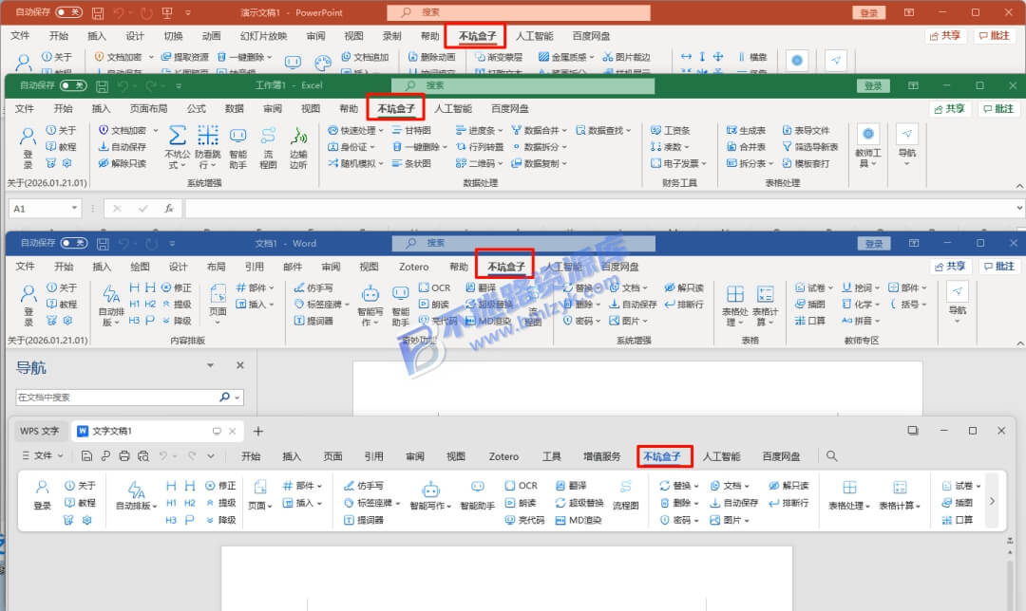Click 批注 button in Word window
Image resolution: width=1026 pixels, height=611 pixels.
point(998,266)
